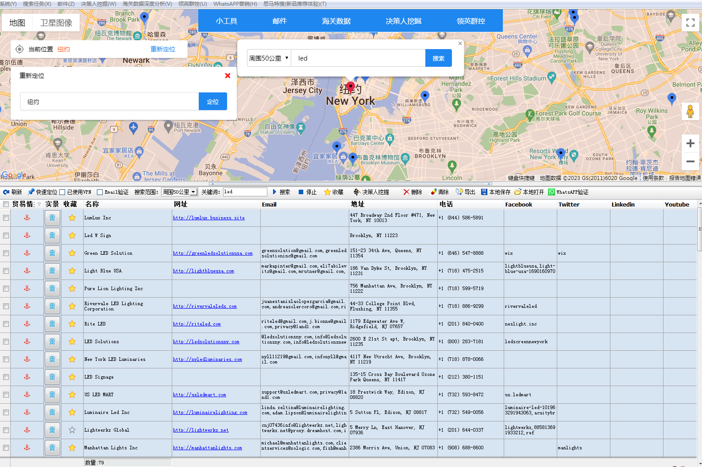Open the Small Tools tab
702x467 pixels.
pos(227,21)
